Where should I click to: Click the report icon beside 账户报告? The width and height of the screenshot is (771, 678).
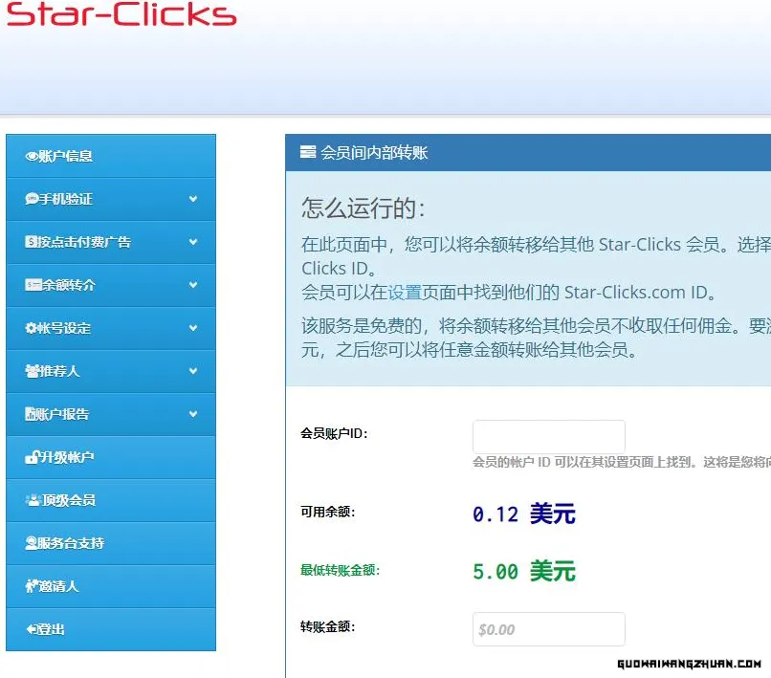click(x=31, y=414)
